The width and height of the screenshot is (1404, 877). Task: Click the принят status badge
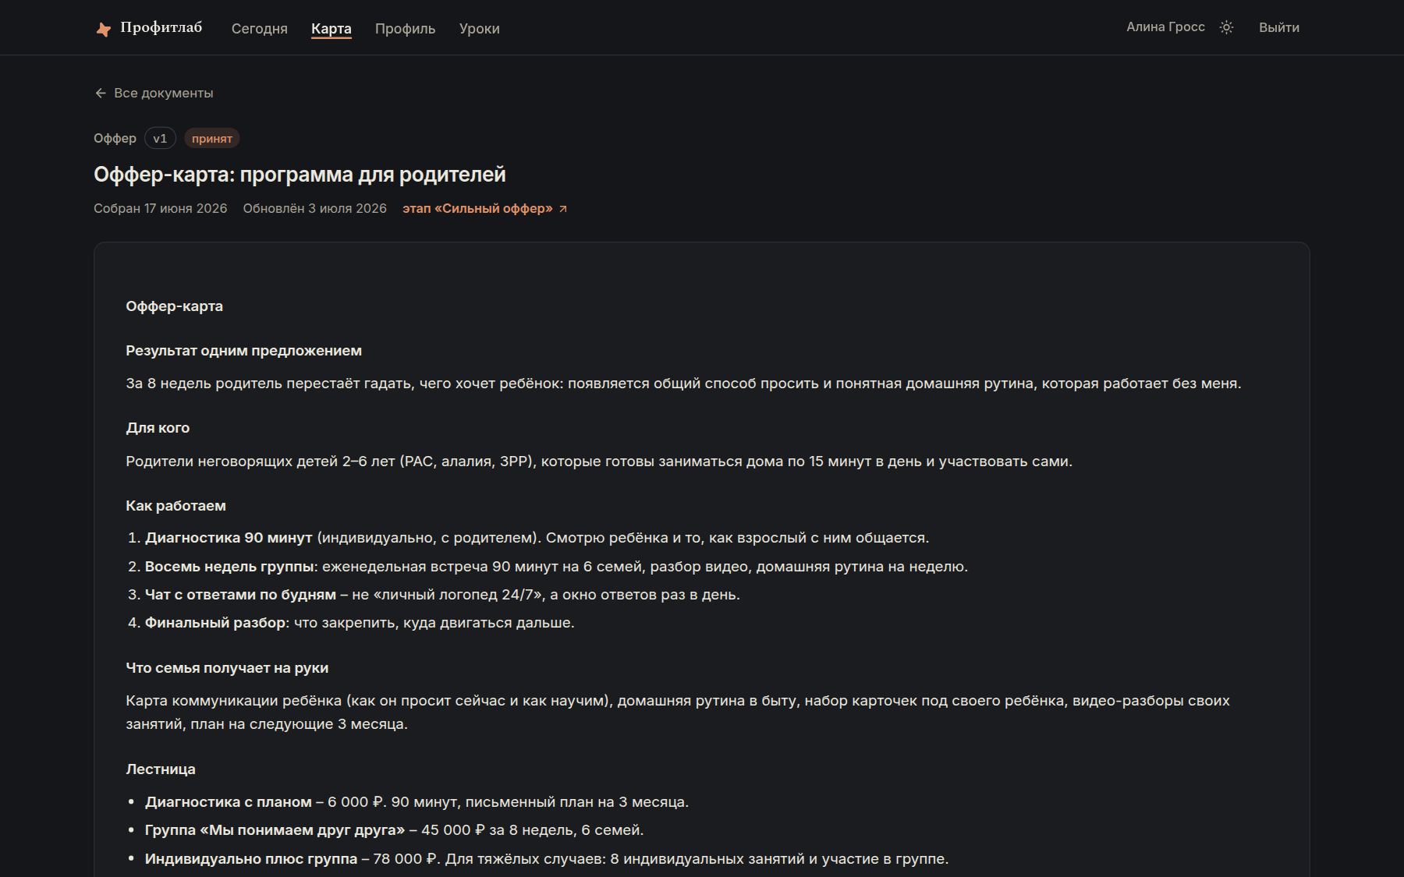(x=212, y=138)
